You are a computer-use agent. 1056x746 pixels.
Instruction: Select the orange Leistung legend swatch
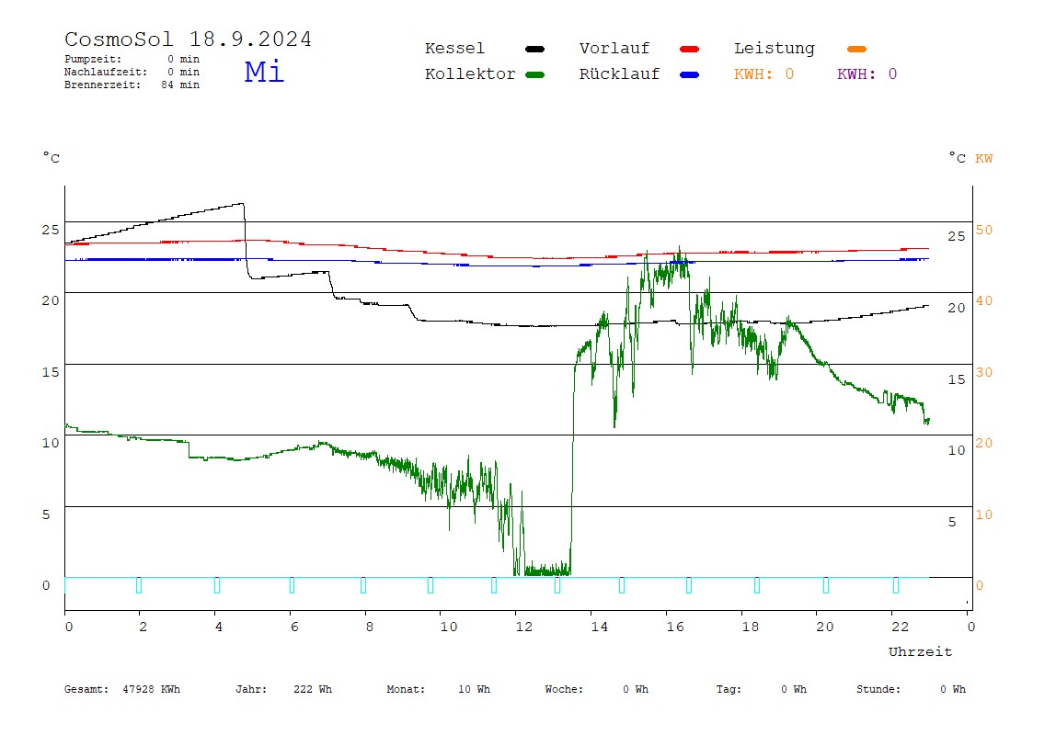[x=856, y=49]
